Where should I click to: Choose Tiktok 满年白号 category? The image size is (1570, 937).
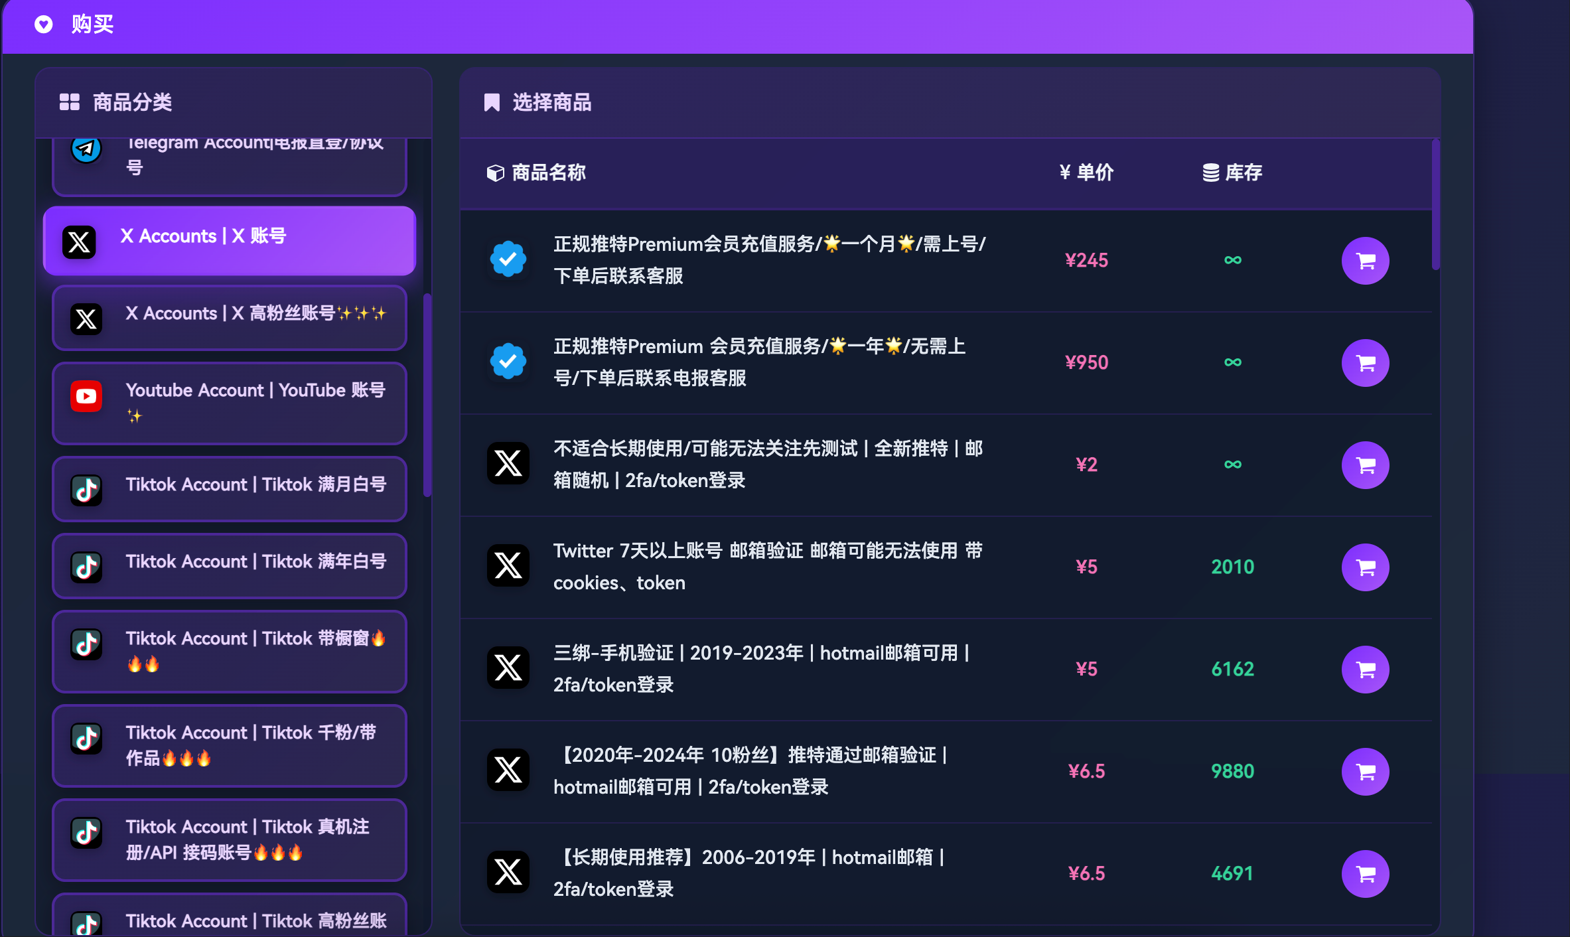[x=229, y=565]
